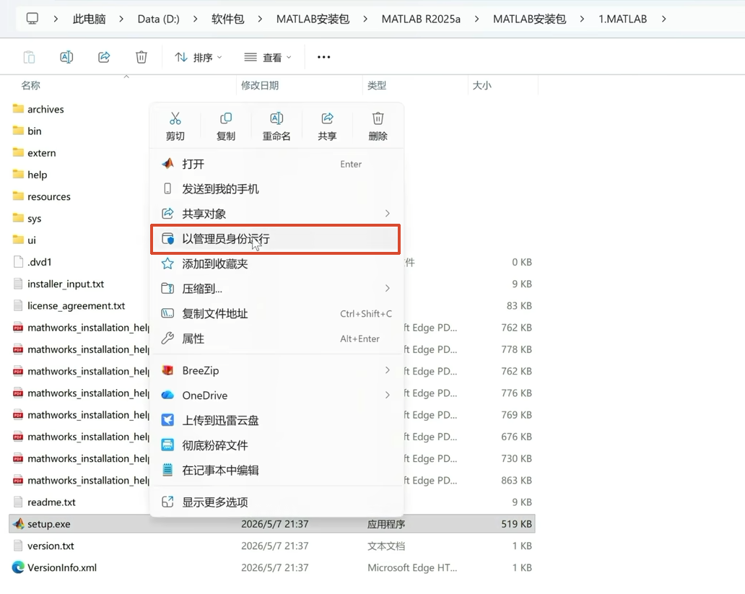Select the .dvd1 file
Image resolution: width=745 pixels, height=594 pixels.
[40, 262]
